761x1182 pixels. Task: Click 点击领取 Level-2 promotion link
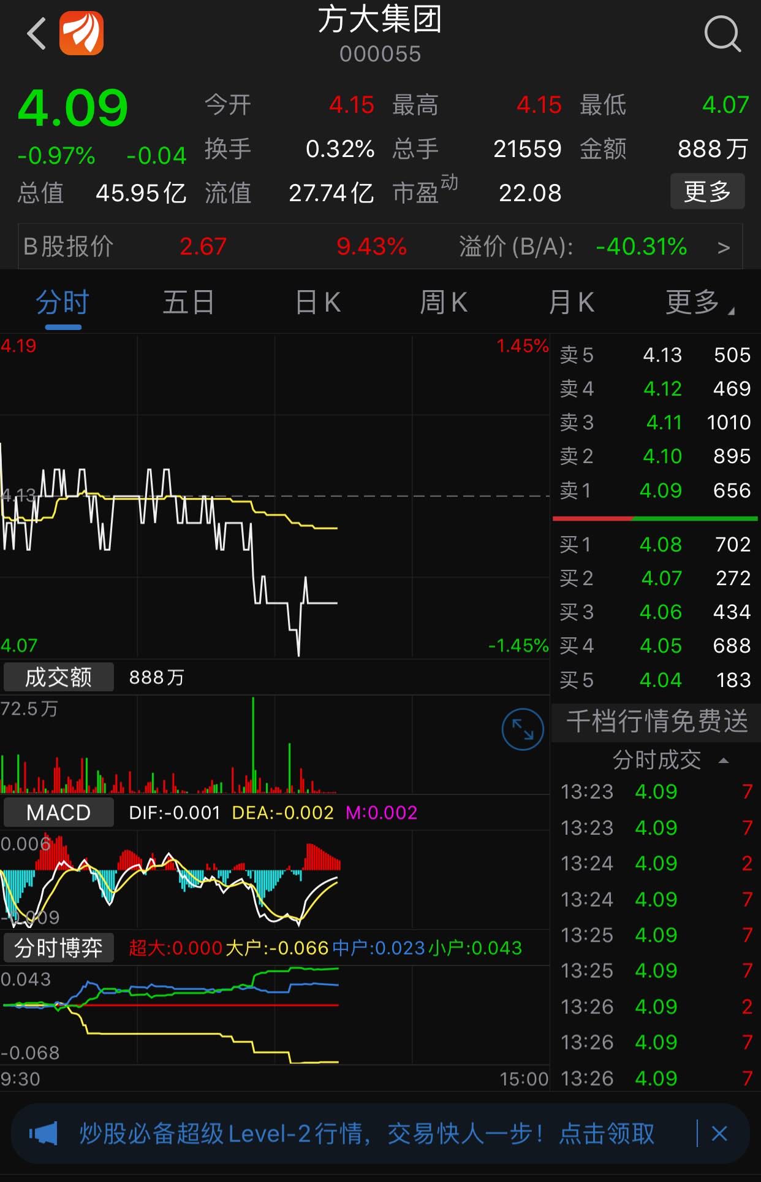click(x=607, y=1134)
